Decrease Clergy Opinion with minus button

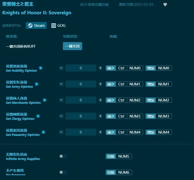point(61,116)
